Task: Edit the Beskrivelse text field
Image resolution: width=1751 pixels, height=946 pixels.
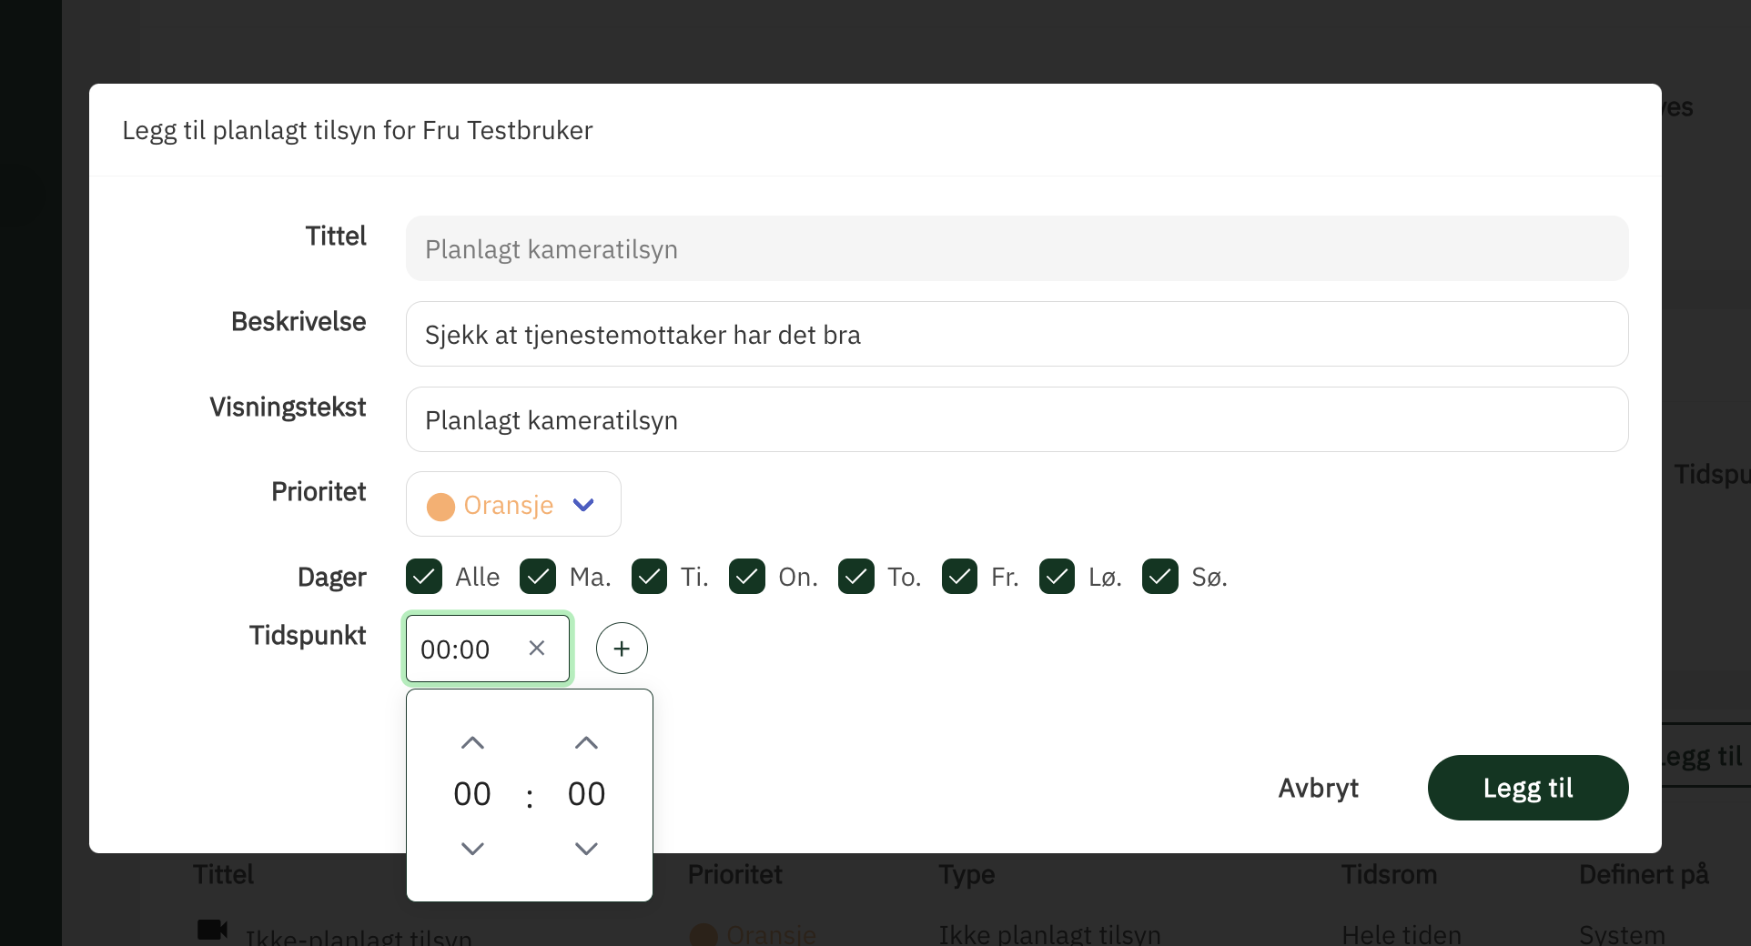Action: [x=1017, y=334]
